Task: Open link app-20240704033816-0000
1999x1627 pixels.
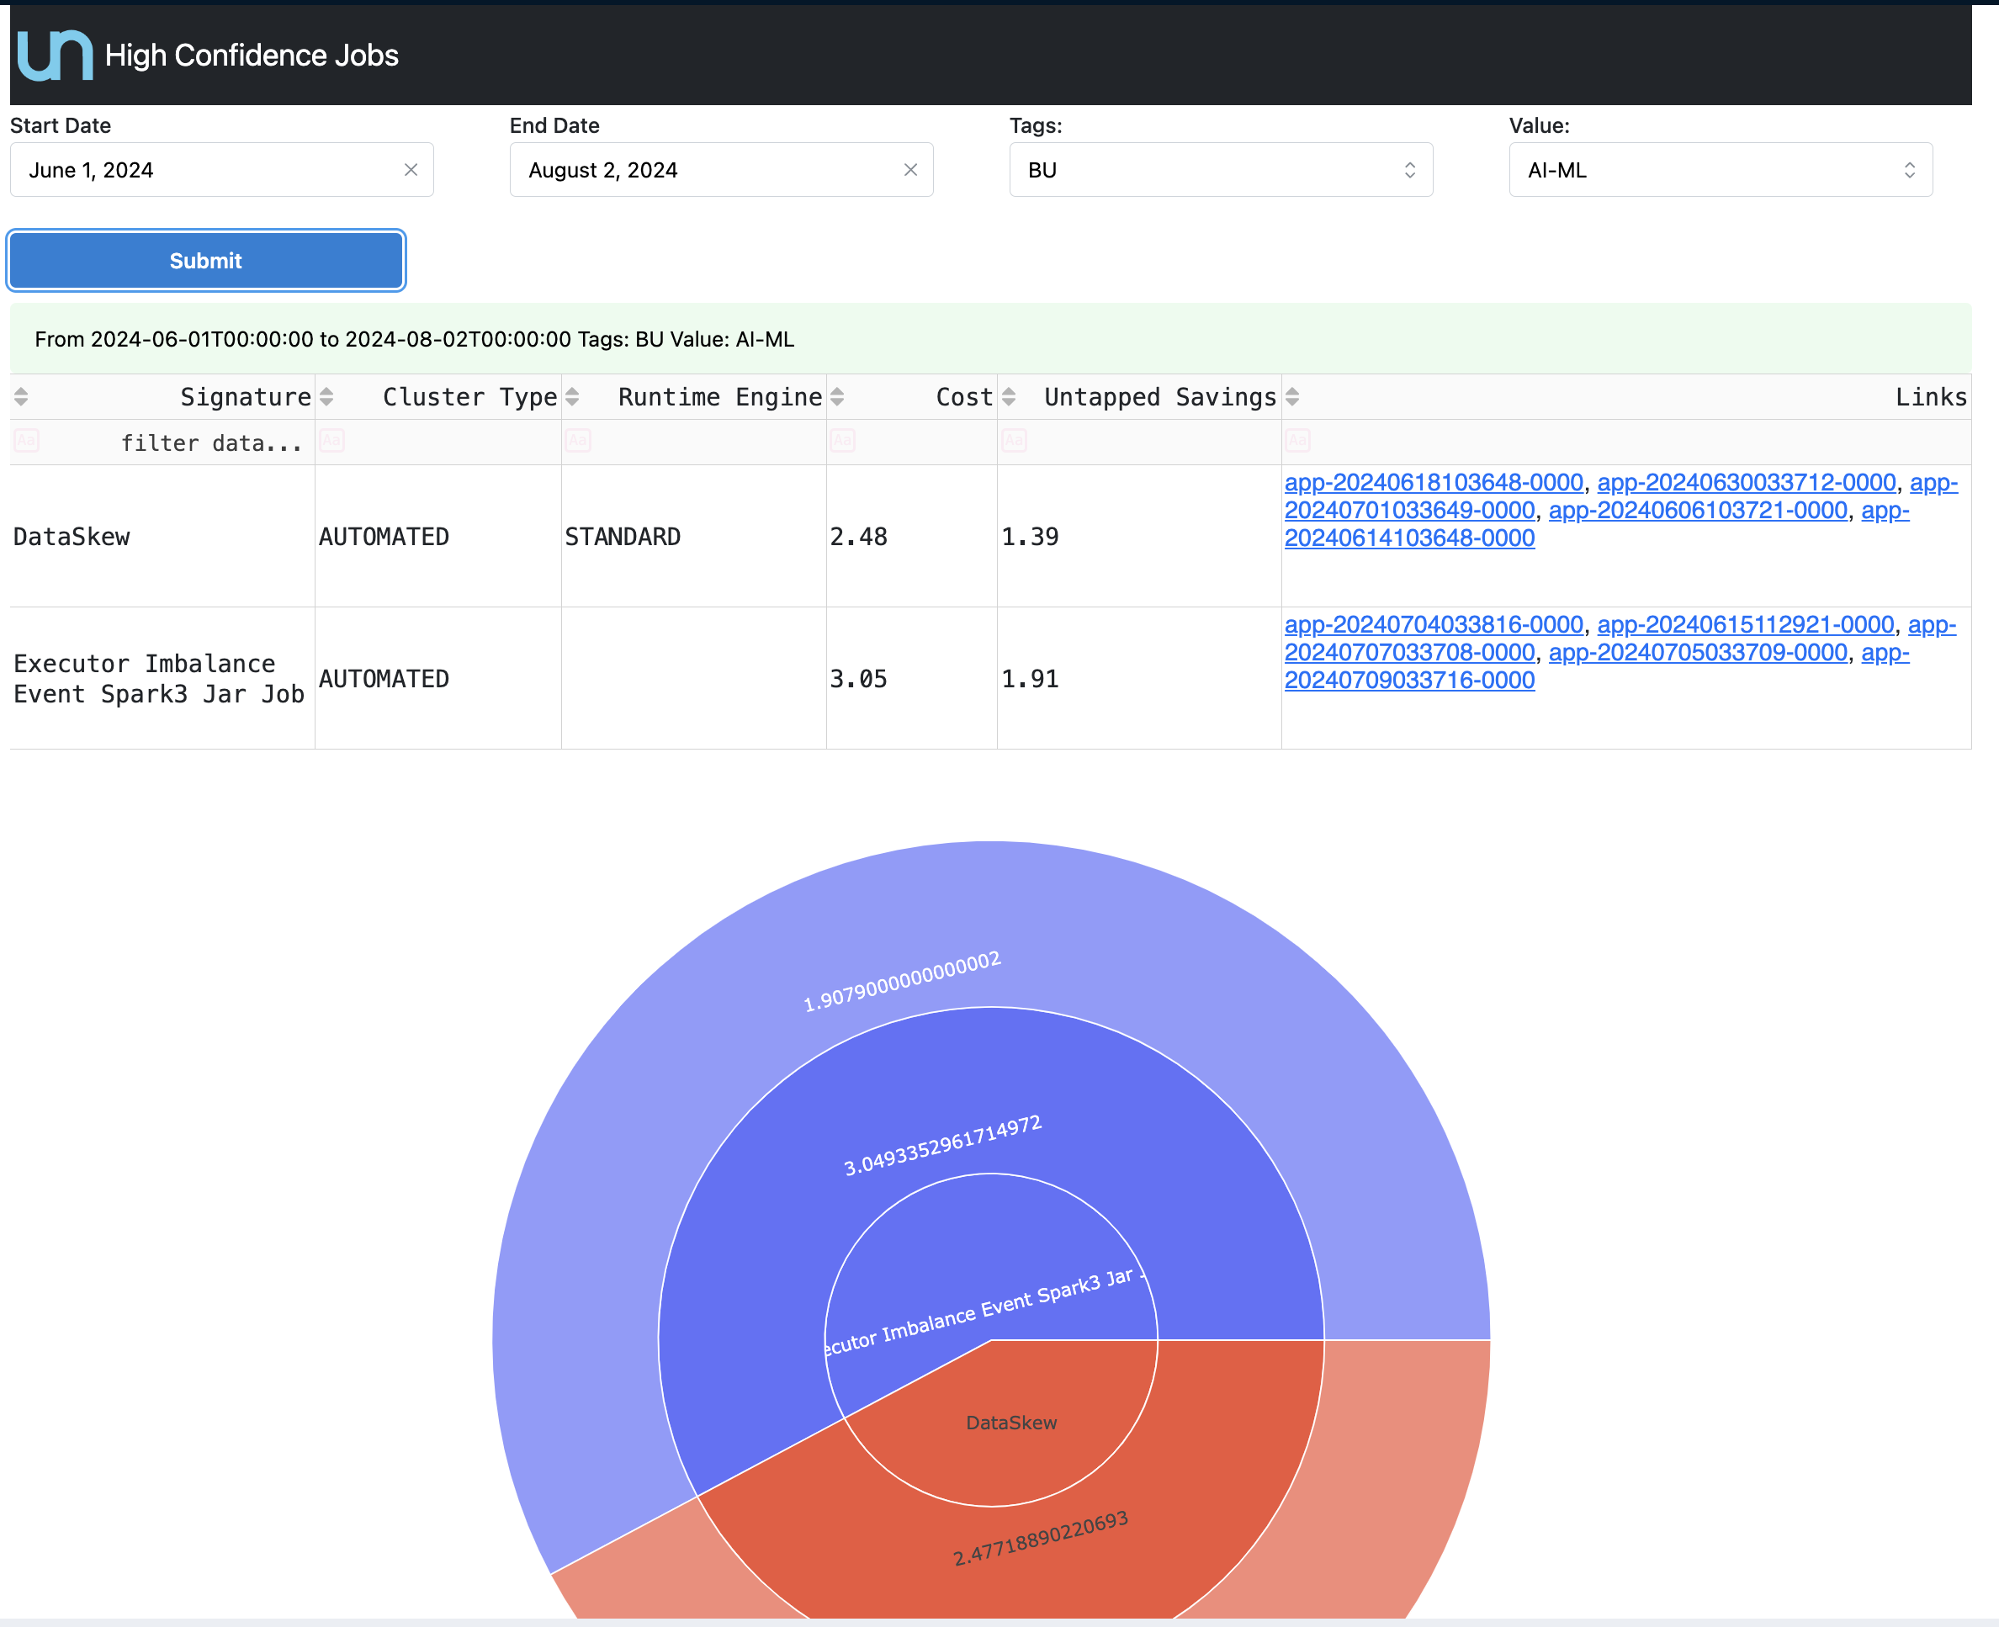Action: 1433,625
